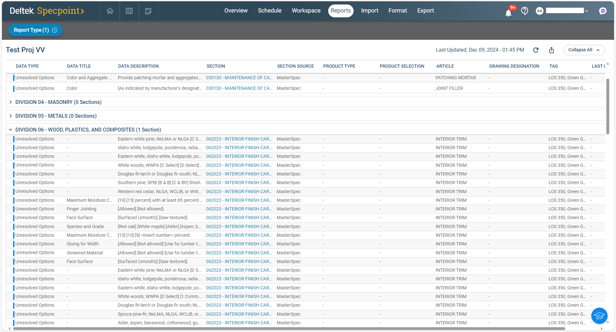Screen dimensions: 616x332
Task: Click the share/export report icon
Action: 552,50
